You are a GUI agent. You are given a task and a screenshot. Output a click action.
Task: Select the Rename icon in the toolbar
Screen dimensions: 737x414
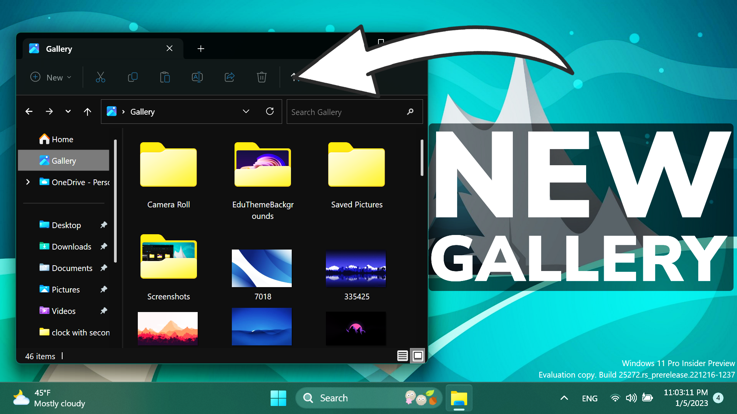[197, 77]
